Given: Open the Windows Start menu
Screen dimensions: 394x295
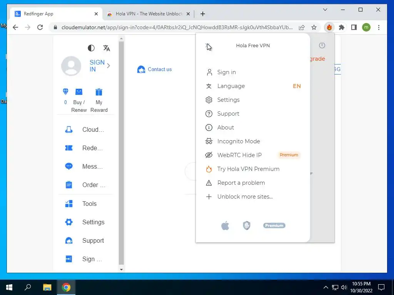Looking at the screenshot, I should click(x=9, y=287).
